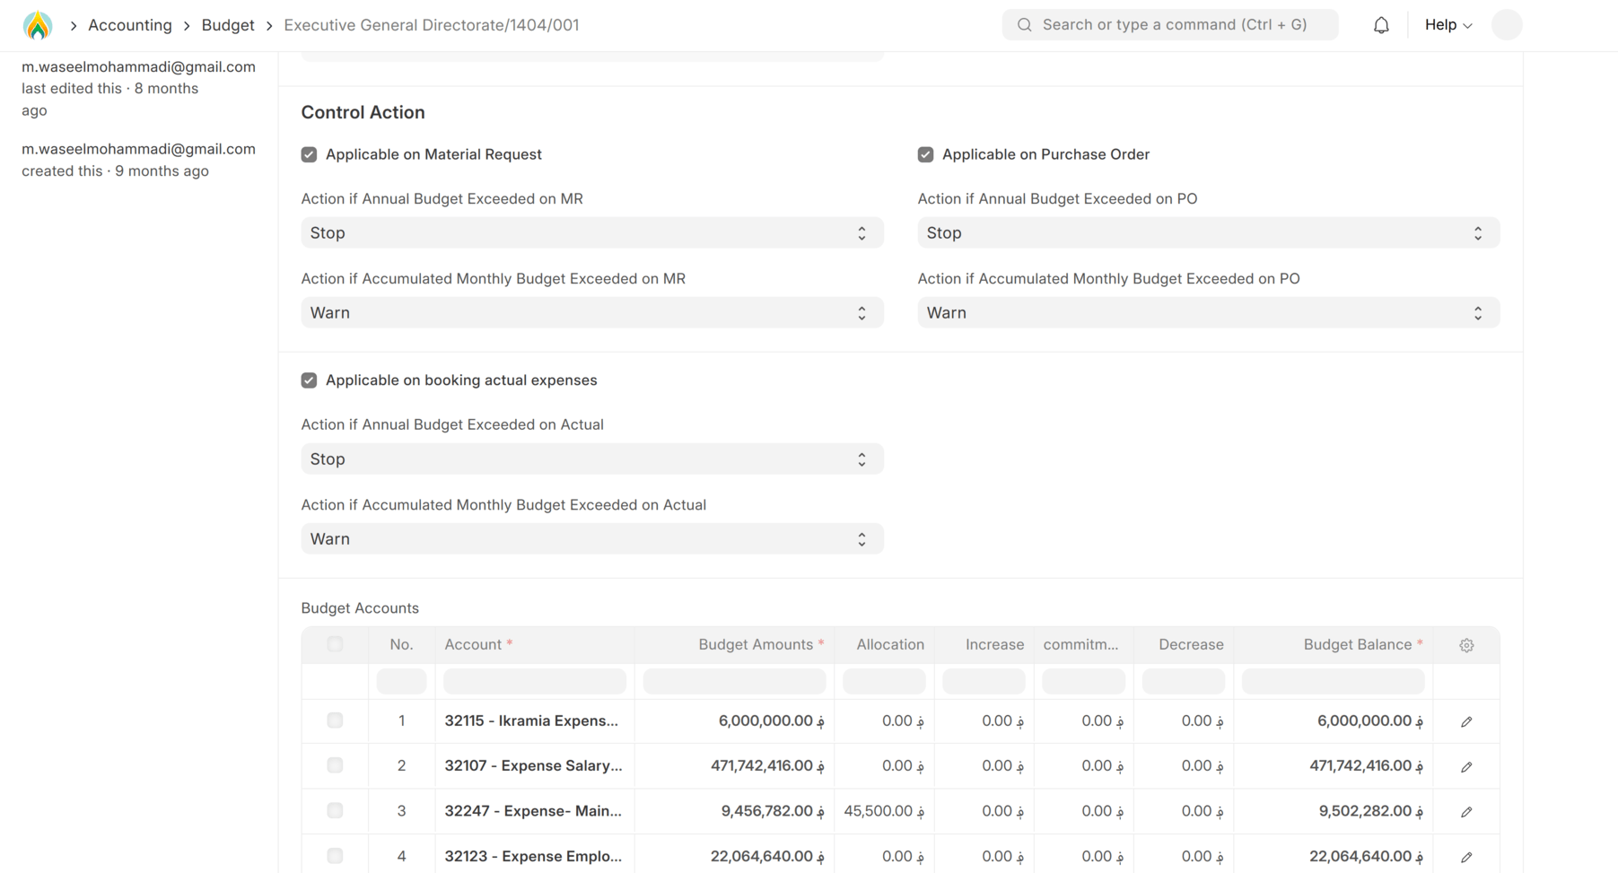Click pencil icon for row 2 Expense Salary
This screenshot has height=873, width=1618.
[x=1466, y=766]
